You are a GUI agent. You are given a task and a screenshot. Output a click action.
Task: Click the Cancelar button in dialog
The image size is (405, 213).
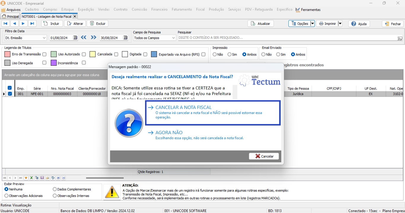click(x=264, y=156)
